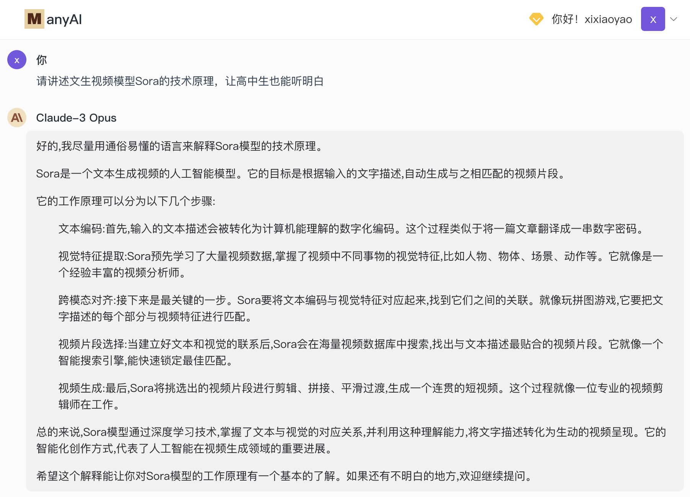This screenshot has width=690, height=497.
Task: Click the Claude-3 Opus model name
Action: point(76,118)
